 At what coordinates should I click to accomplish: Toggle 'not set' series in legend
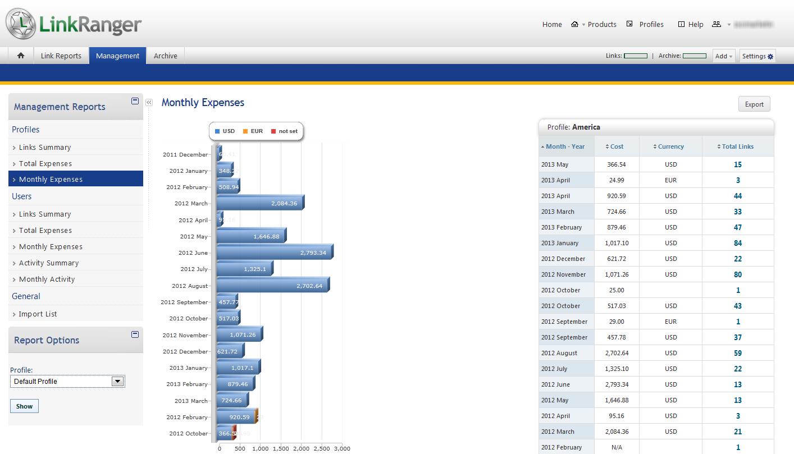pos(284,131)
